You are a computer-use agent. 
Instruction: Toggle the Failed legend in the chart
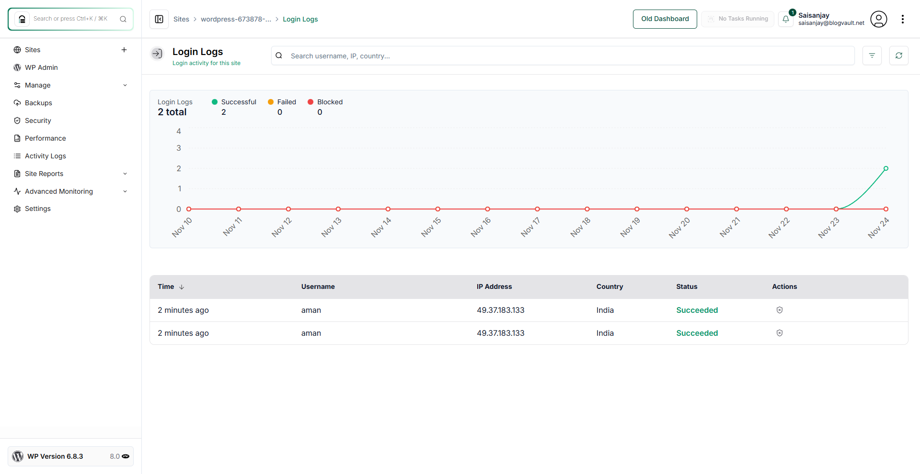point(282,102)
